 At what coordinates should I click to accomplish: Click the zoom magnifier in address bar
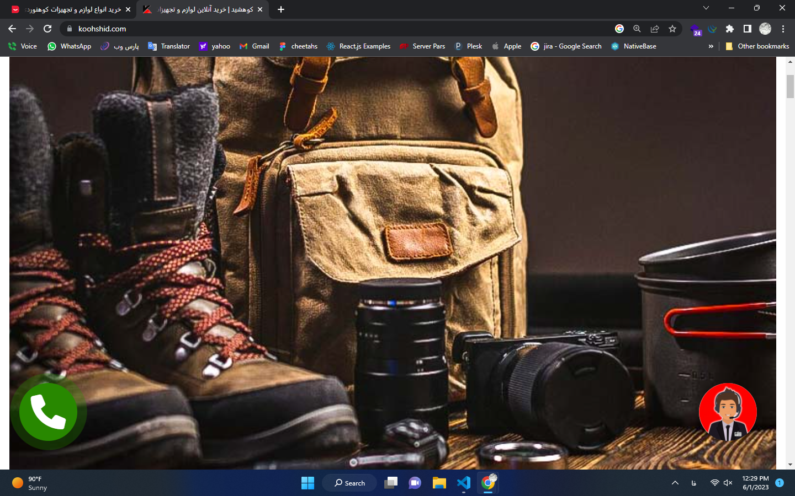[x=637, y=29]
